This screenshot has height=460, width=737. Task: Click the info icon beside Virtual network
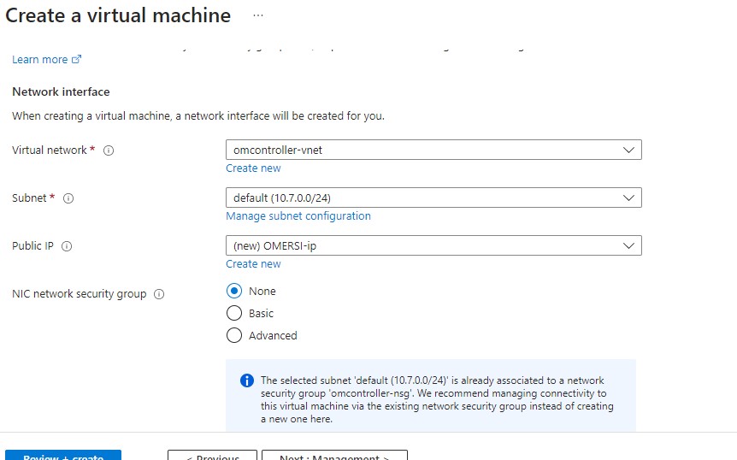[x=109, y=150]
